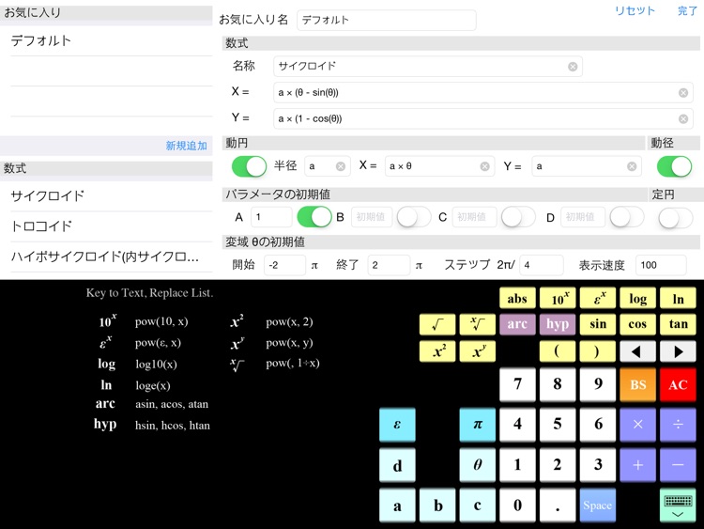Tap the 10 to the x key
Viewport: 704px width, 529px height.
click(558, 299)
